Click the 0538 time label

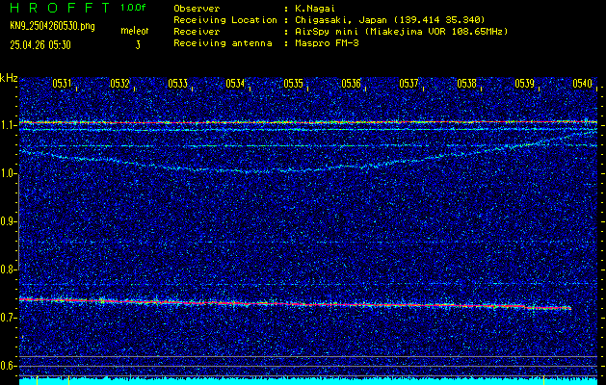click(x=466, y=84)
